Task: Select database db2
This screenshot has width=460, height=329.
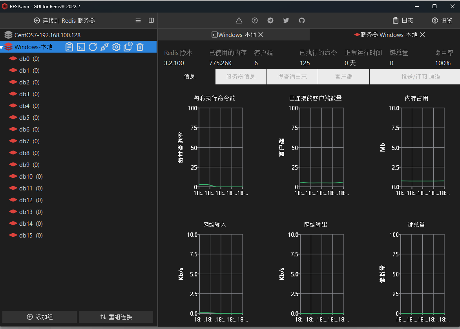Action: click(24, 82)
